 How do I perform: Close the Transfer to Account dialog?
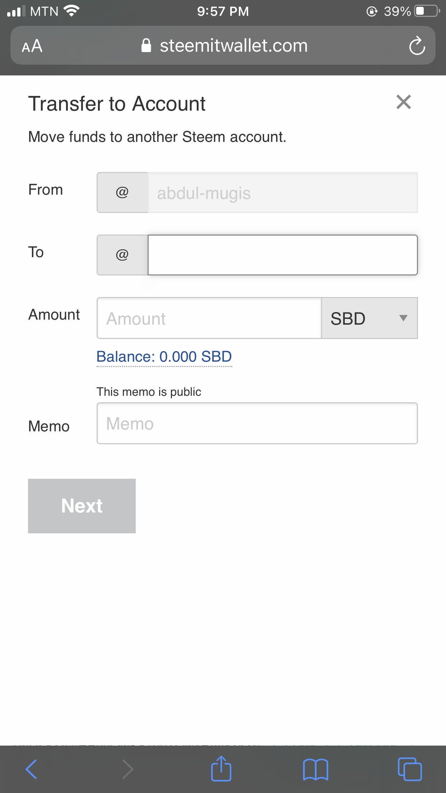tap(403, 102)
